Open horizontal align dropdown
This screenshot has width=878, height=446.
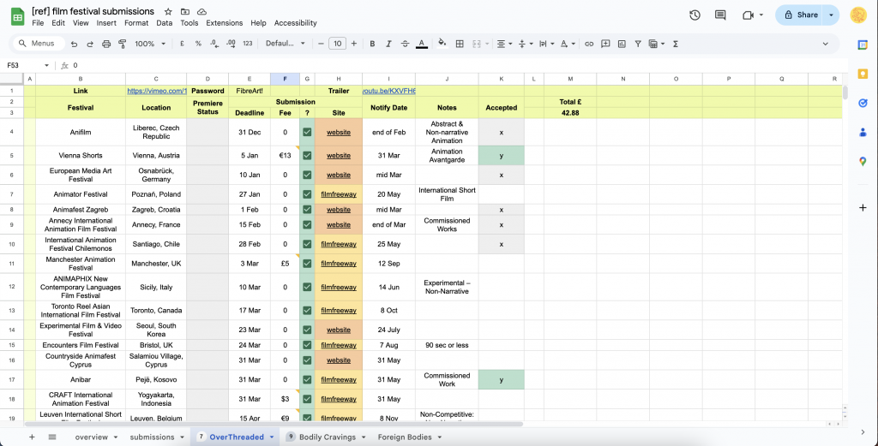(x=504, y=44)
